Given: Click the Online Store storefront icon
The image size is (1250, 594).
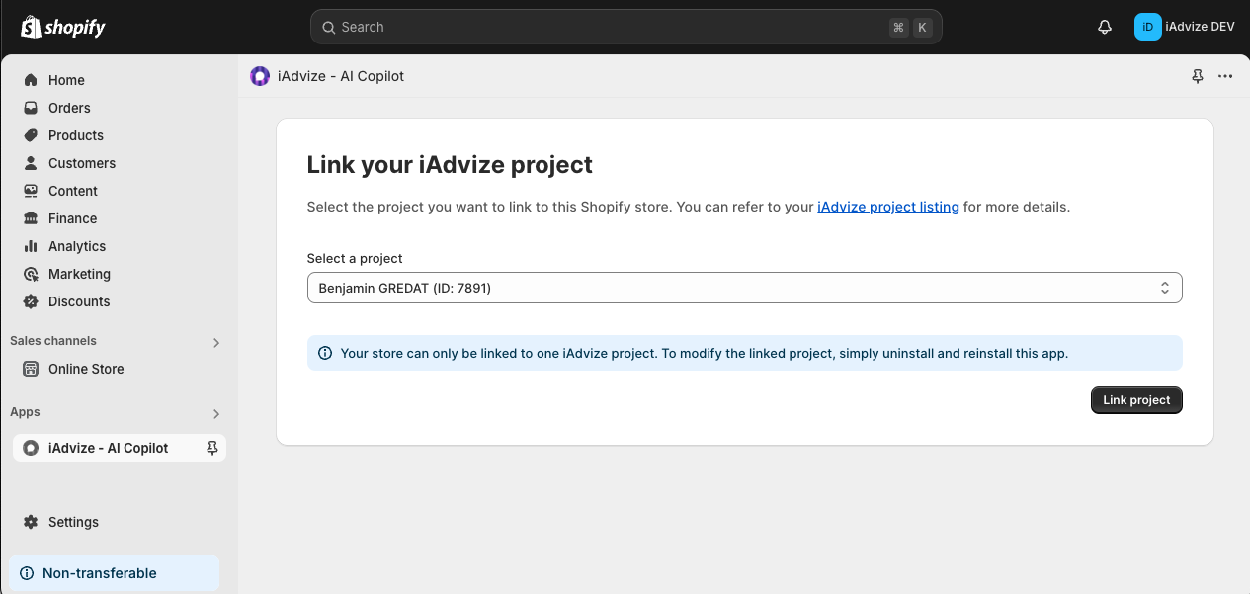Looking at the screenshot, I should [x=31, y=369].
